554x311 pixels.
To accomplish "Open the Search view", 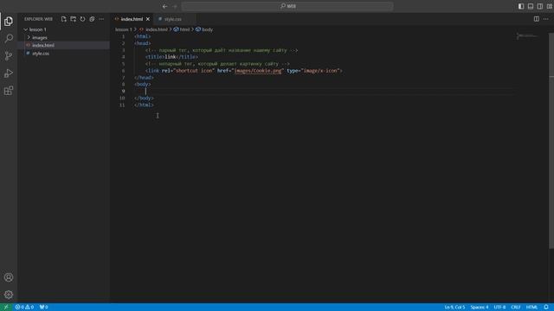I will (9, 38).
